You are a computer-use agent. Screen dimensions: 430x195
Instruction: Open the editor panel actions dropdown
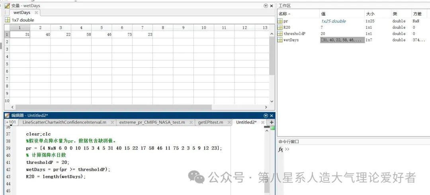click(x=266, y=116)
